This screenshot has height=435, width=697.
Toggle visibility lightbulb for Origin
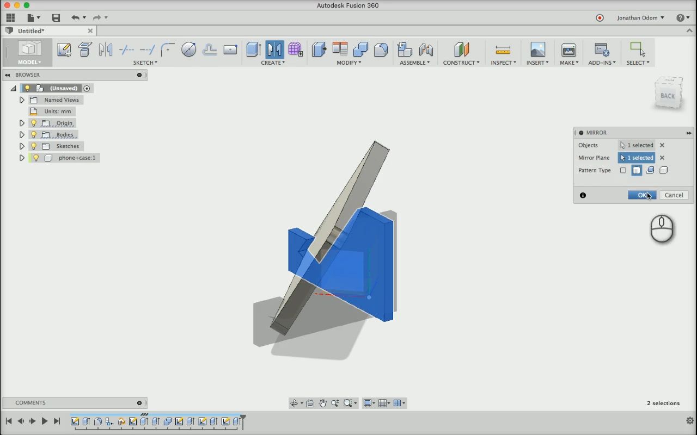(x=34, y=123)
